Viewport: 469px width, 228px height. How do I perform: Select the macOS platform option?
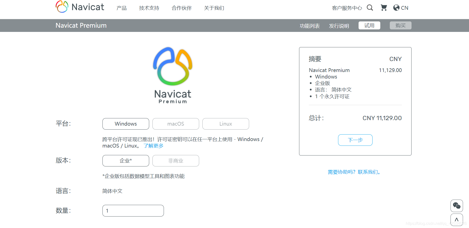176,124
